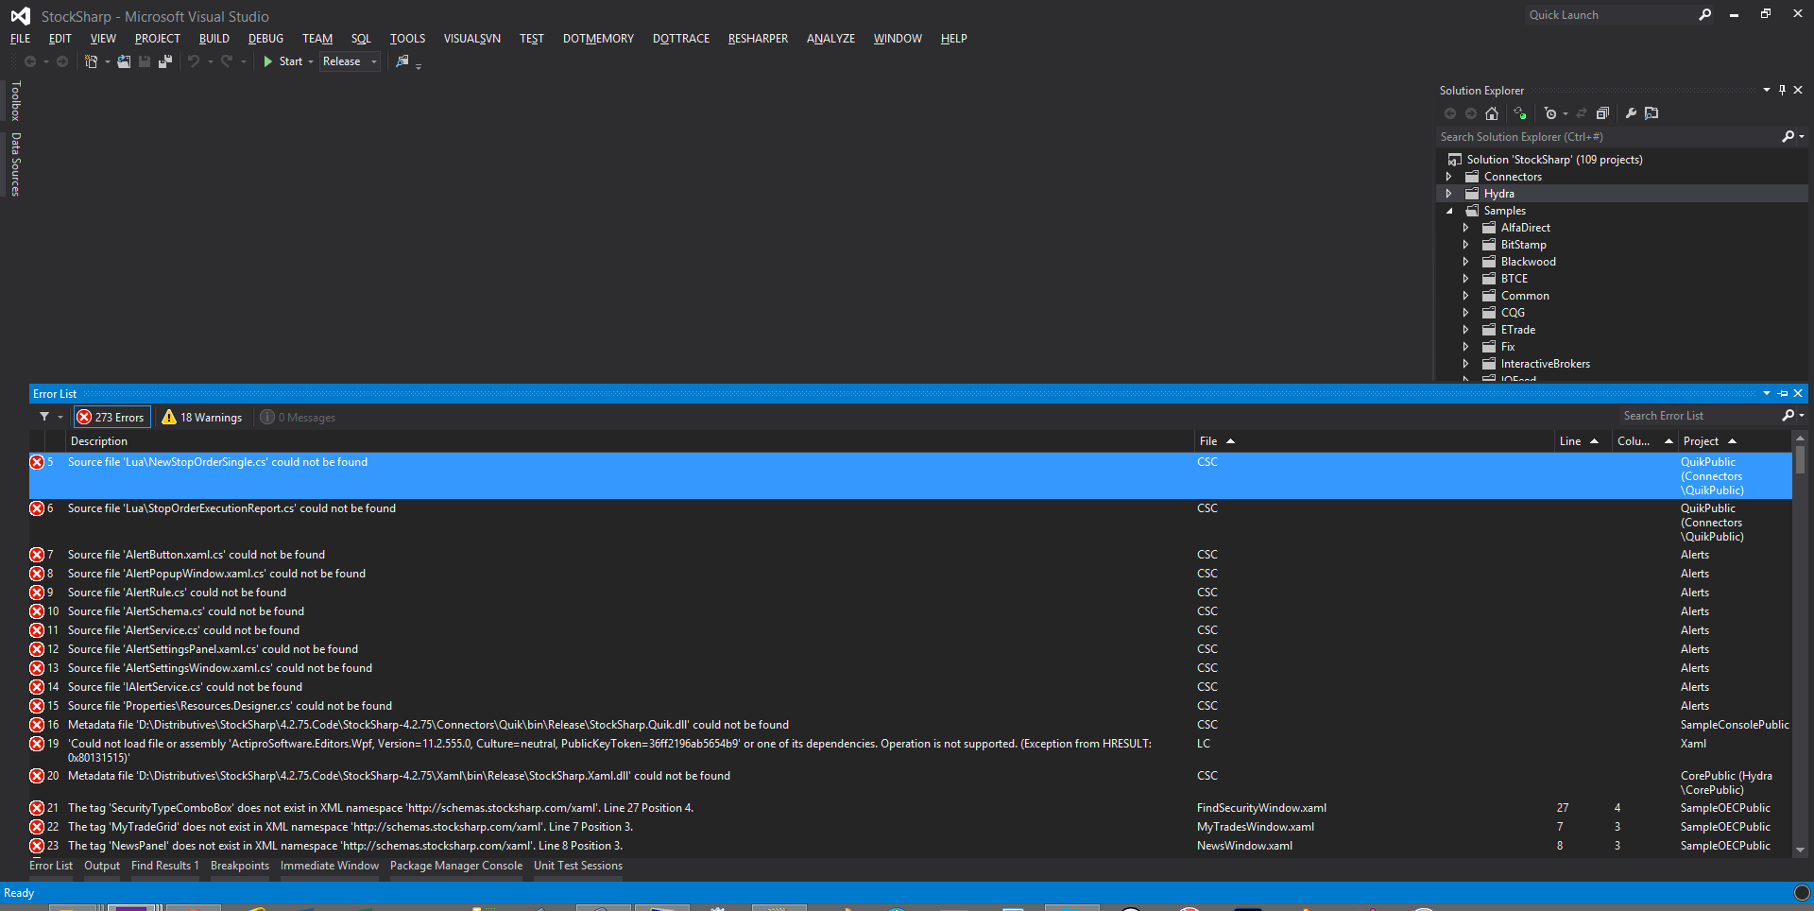This screenshot has width=1814, height=911.
Task: Click the Error List auto-hide pin icon
Action: (x=1783, y=393)
